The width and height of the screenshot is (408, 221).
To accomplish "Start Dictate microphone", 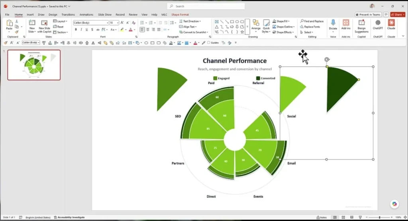I will (333, 25).
